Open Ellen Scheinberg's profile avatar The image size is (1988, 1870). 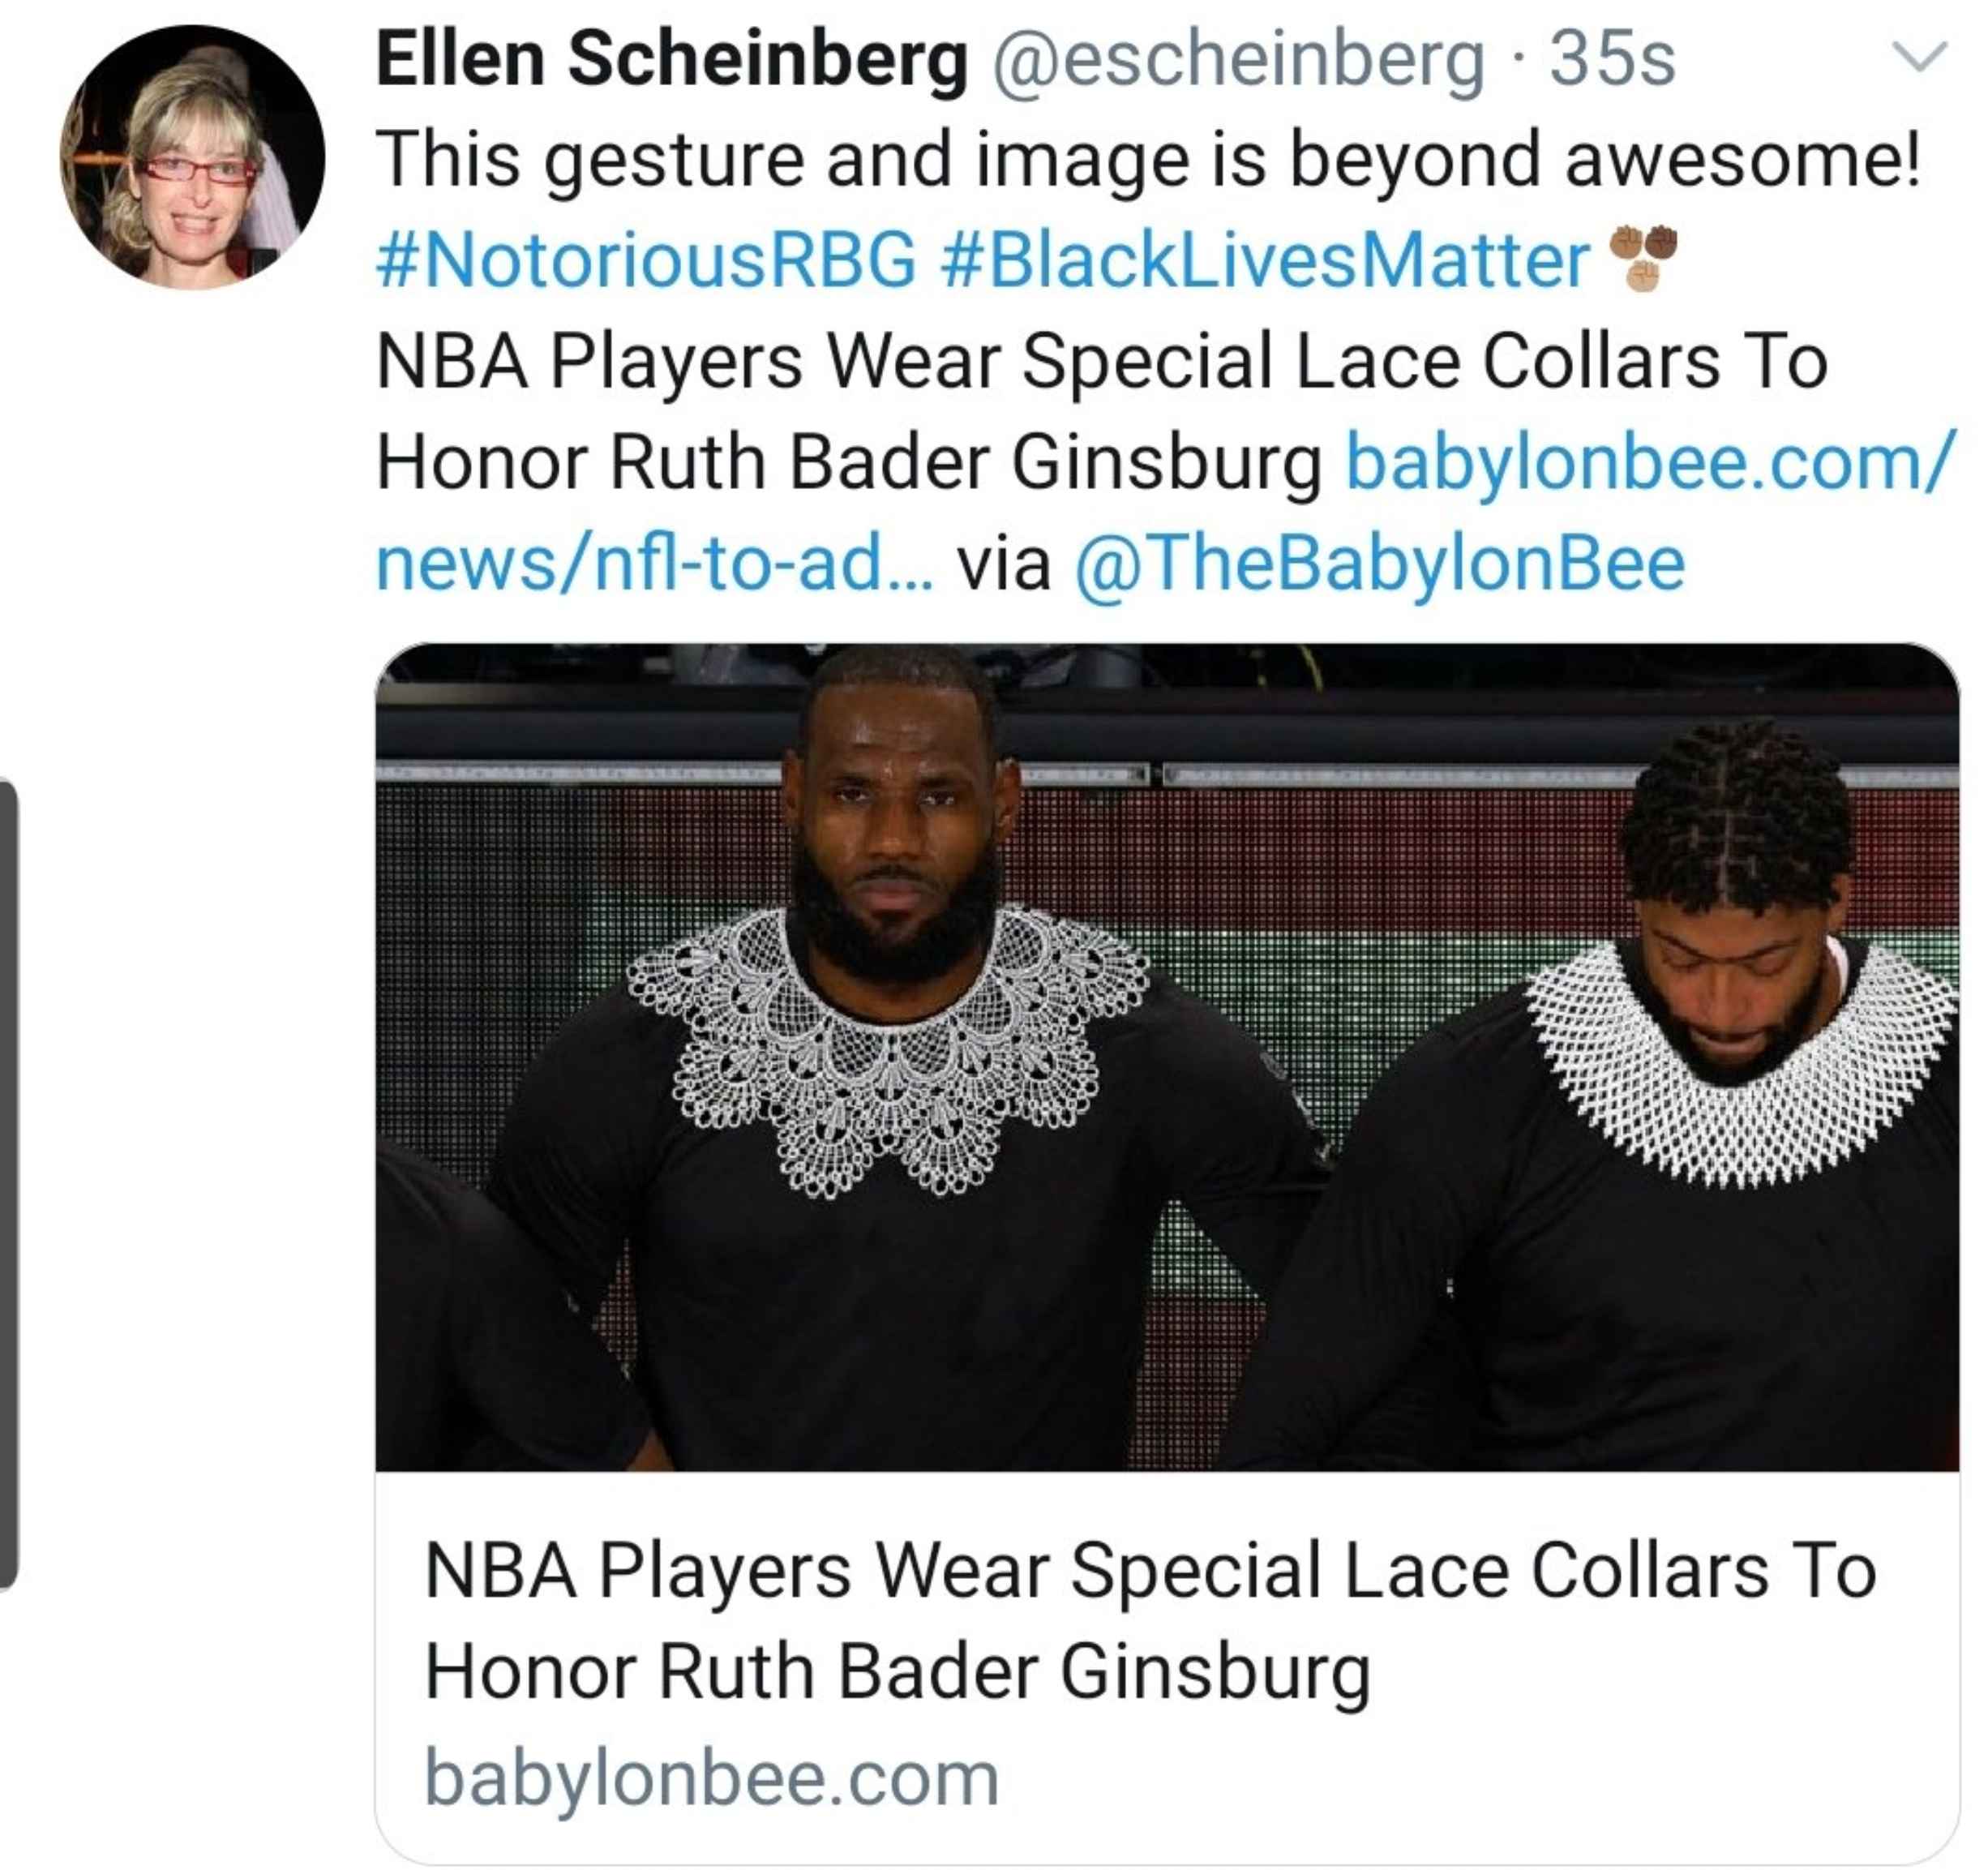coord(192,158)
